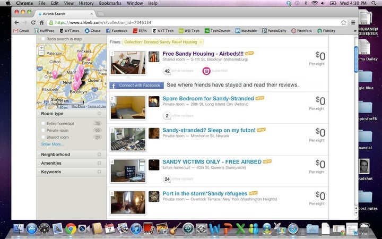382x239 pixels.
Task: Collapse the Room type section
Action: [x=99, y=114]
